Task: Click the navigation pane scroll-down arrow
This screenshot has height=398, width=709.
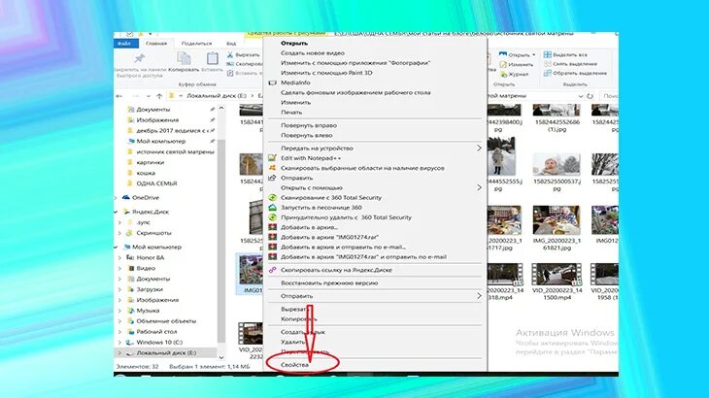Action: [x=221, y=357]
